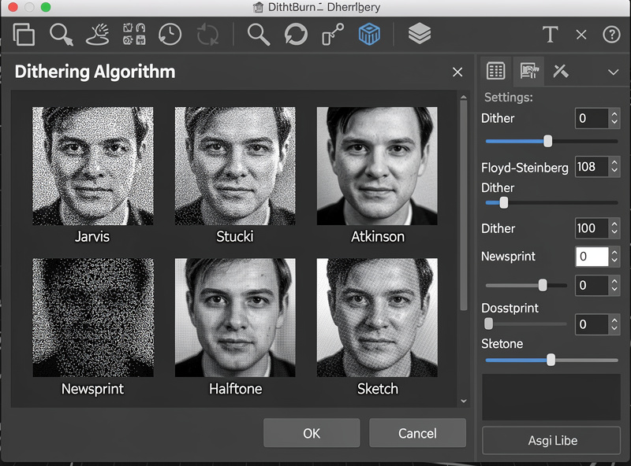Select the magnifying glass zoom tool
The image size is (631, 466).
(x=259, y=34)
